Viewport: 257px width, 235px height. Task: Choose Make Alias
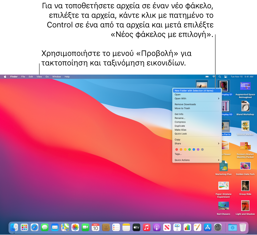tap(197, 130)
